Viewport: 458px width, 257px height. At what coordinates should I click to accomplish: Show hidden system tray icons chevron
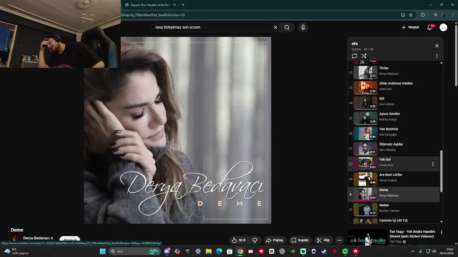pyautogui.click(x=413, y=251)
